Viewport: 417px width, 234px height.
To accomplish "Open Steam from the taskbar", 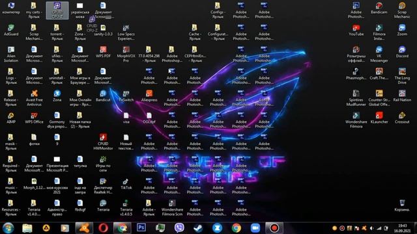I will click(198, 228).
